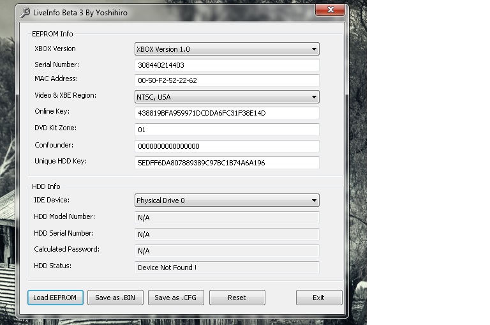The width and height of the screenshot is (490, 325).
Task: Close the LiveInfo Beta 3 window
Action: pyautogui.click(x=330, y=10)
